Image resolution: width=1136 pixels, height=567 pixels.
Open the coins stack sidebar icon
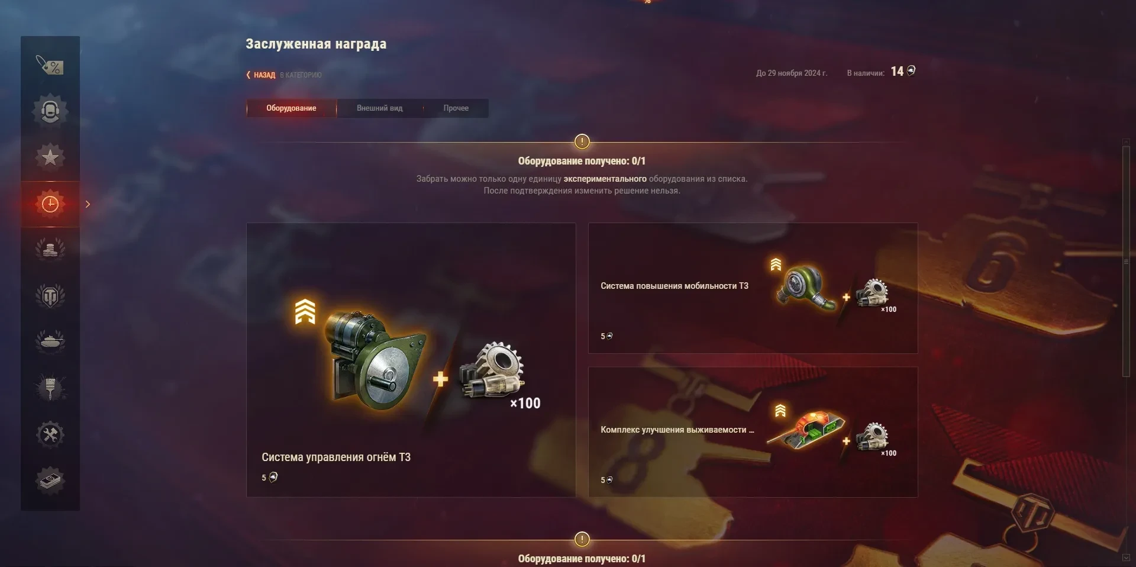(50, 249)
